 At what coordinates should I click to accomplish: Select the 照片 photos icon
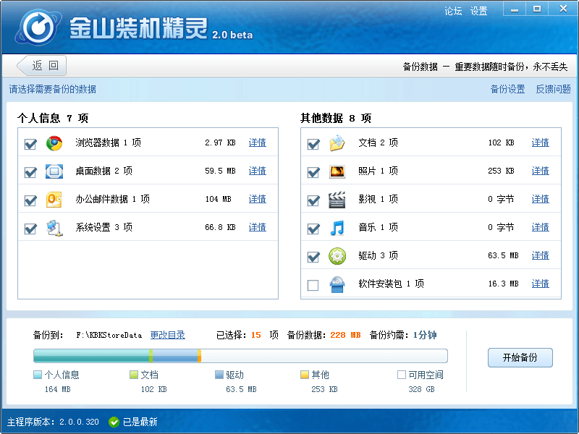coord(337,171)
